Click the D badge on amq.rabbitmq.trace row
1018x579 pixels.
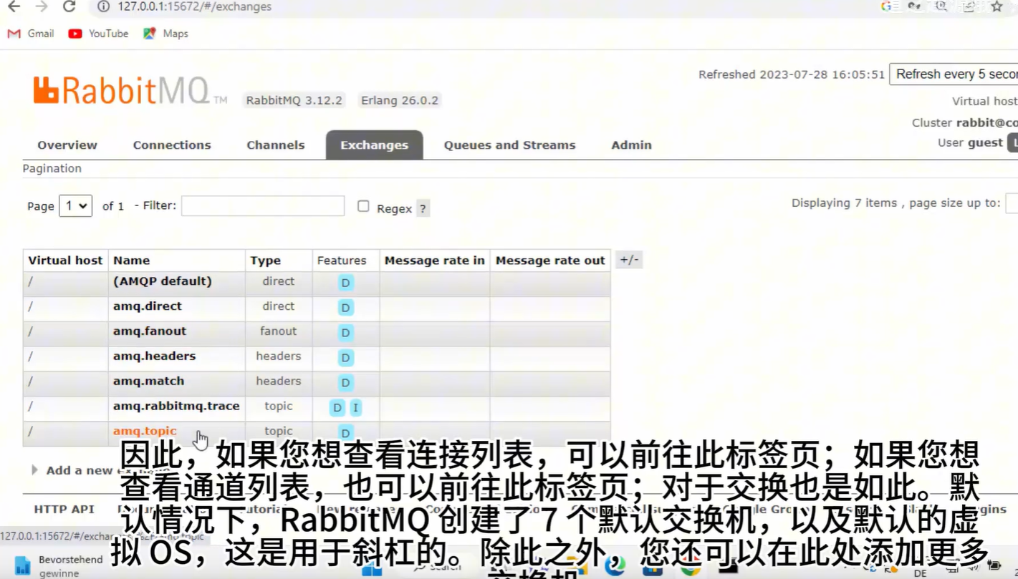[x=337, y=408]
